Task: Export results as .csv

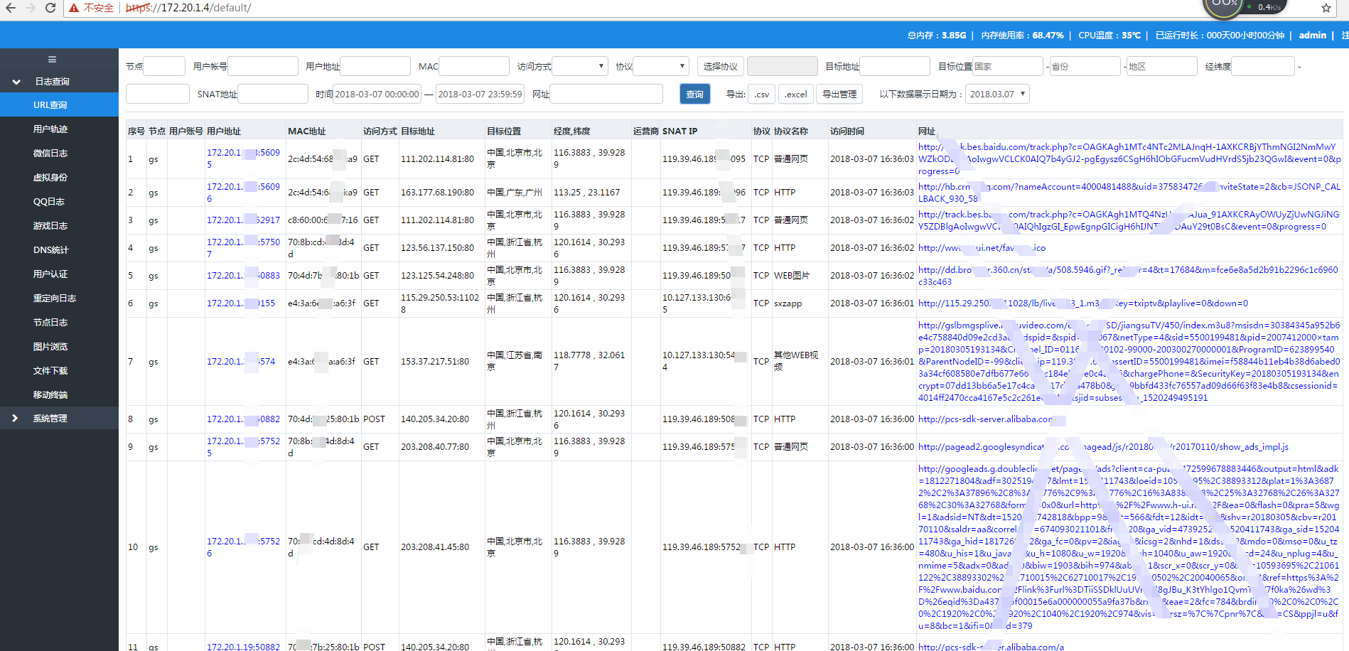Action: 762,94
